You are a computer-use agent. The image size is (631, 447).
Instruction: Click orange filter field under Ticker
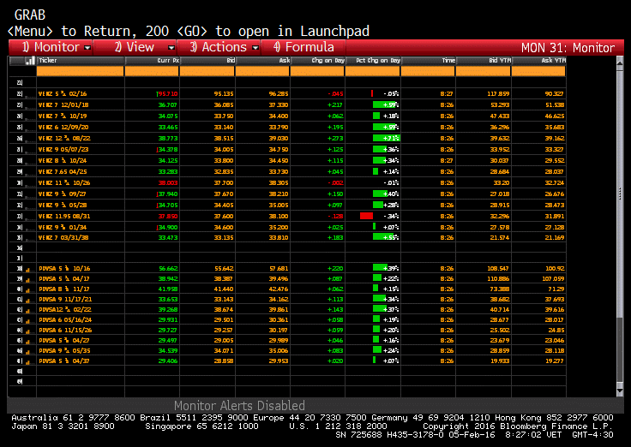80,71
